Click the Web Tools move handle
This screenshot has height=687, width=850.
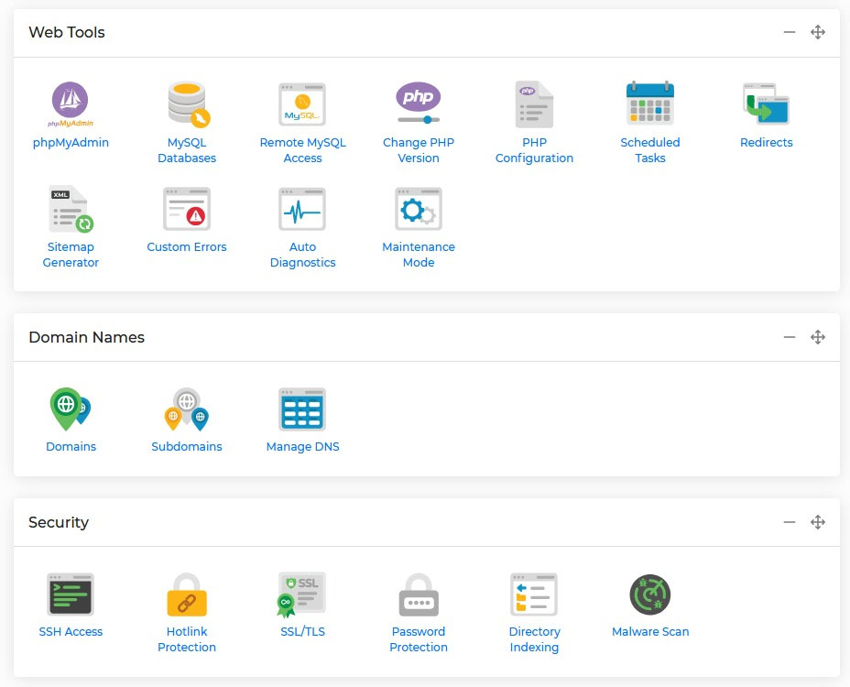tap(818, 32)
